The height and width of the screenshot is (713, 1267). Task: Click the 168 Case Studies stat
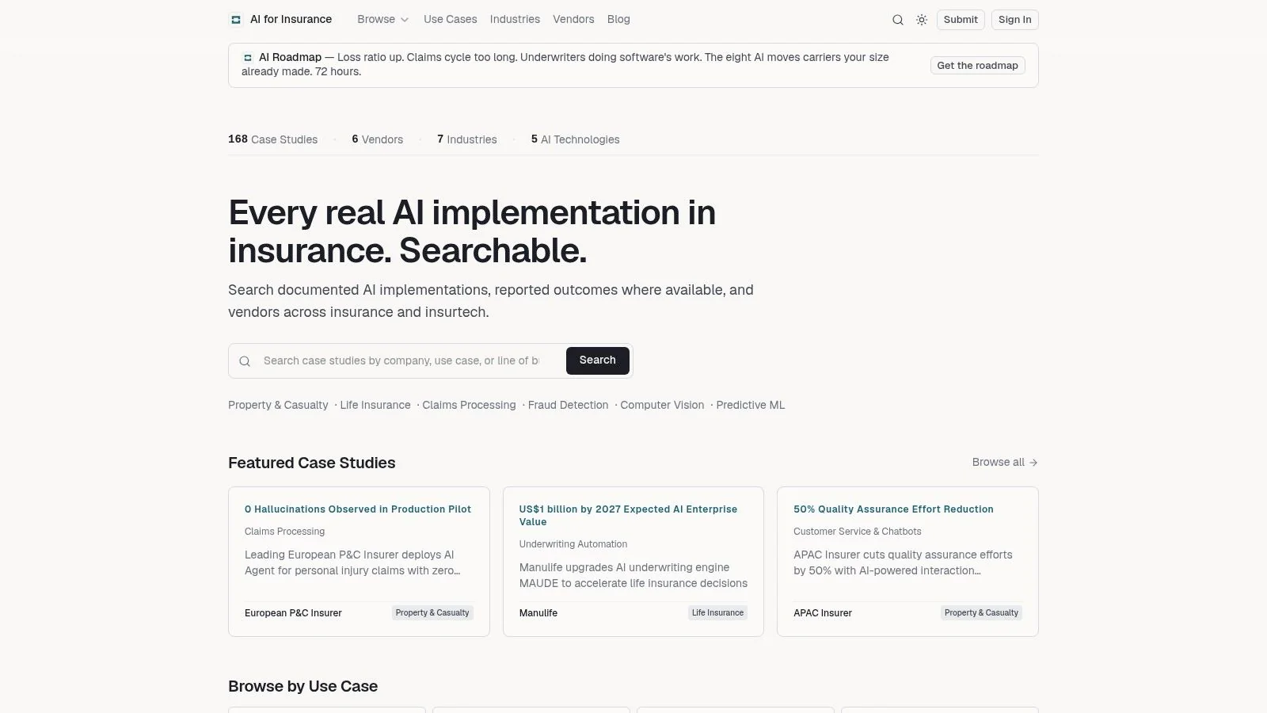(273, 139)
